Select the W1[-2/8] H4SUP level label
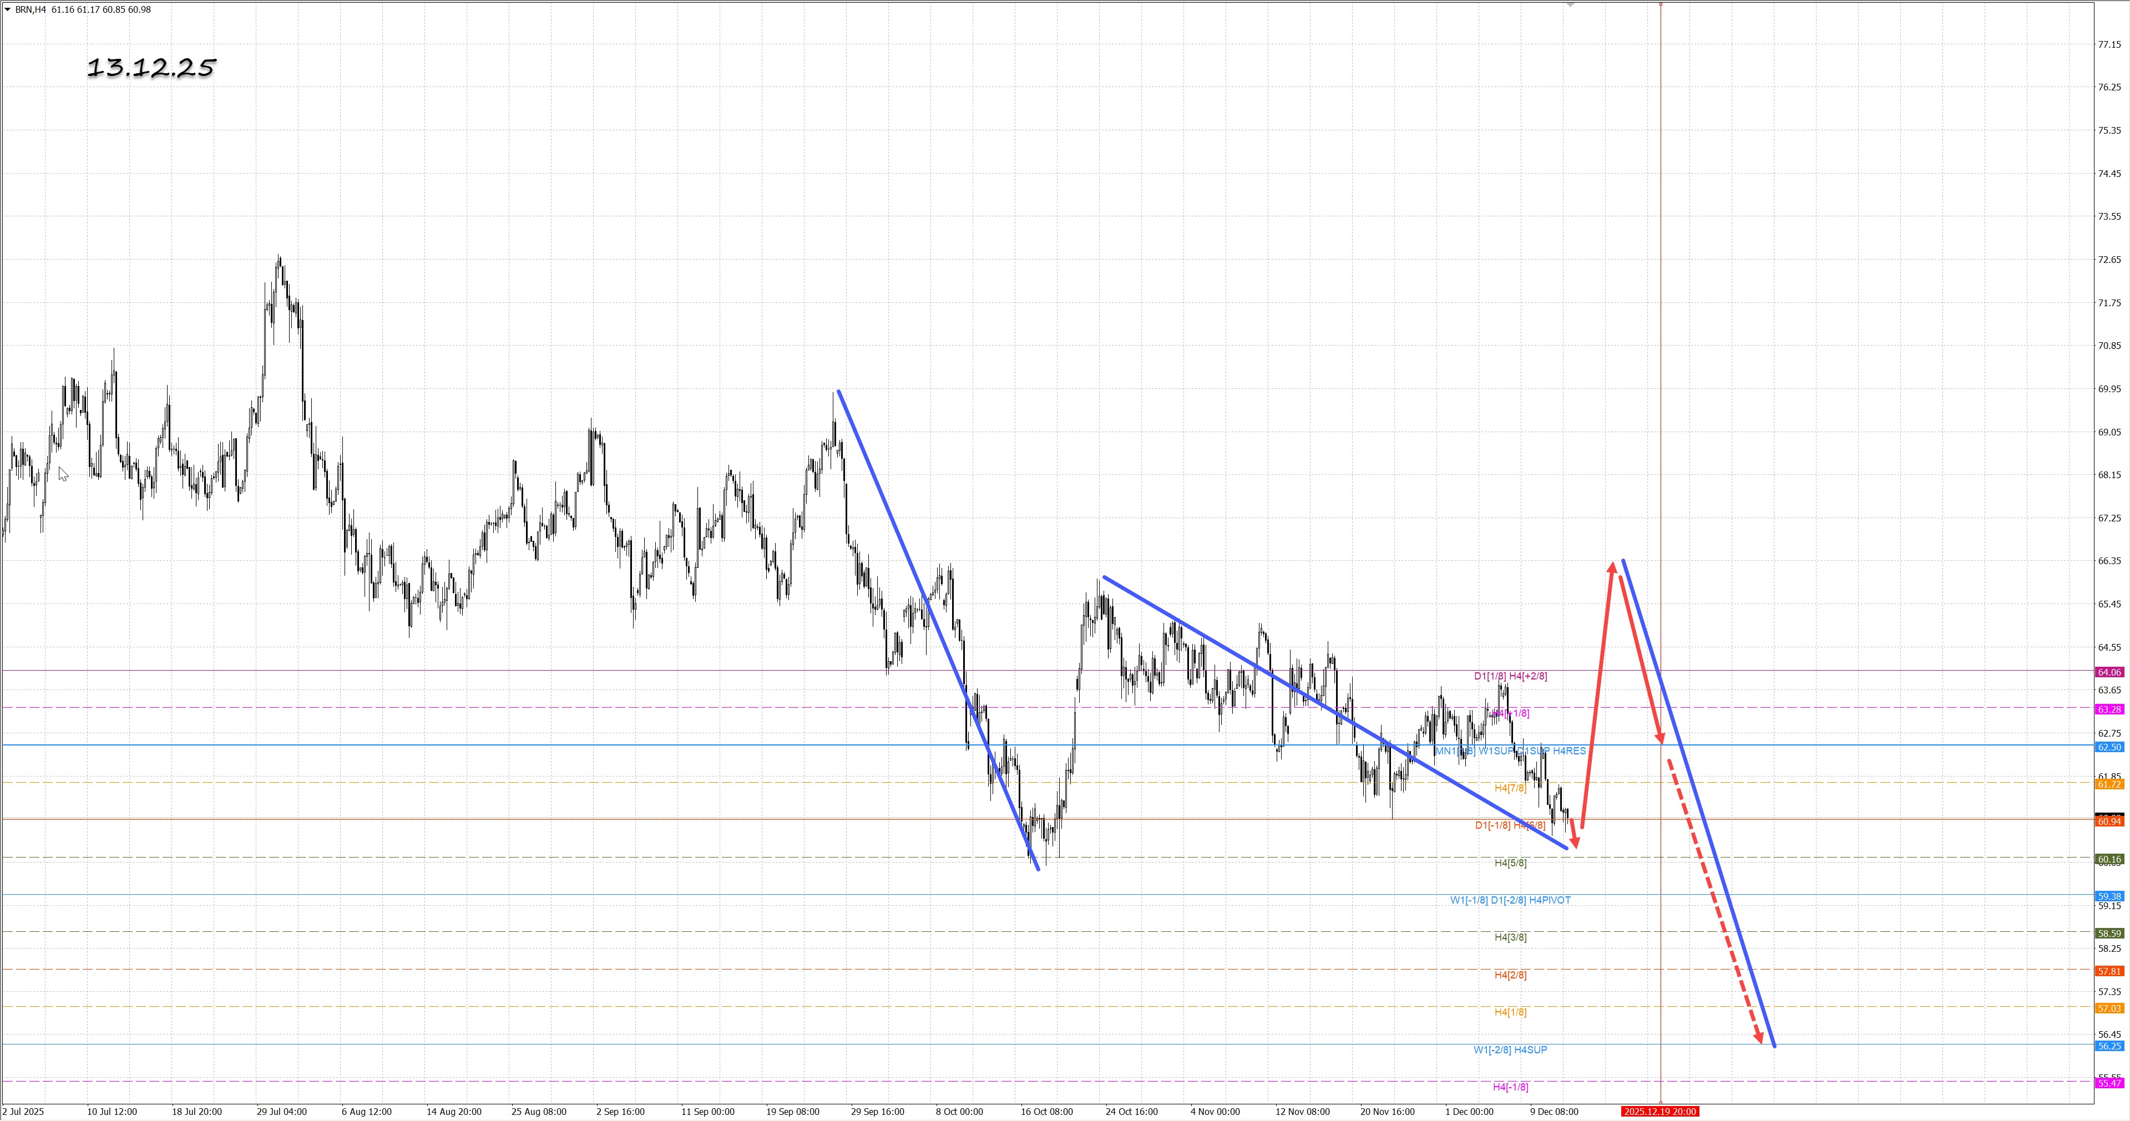 1510,1050
